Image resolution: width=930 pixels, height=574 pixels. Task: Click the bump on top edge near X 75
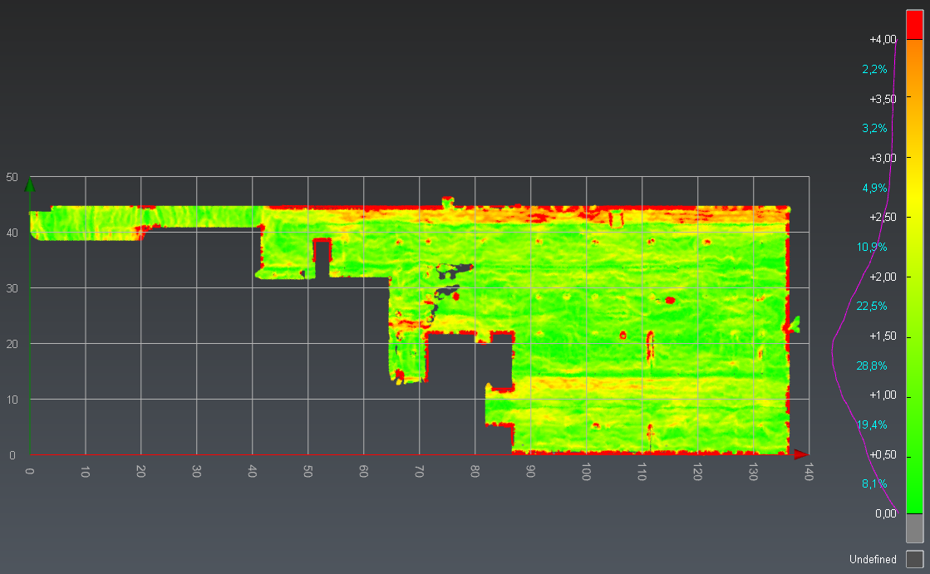tap(448, 201)
